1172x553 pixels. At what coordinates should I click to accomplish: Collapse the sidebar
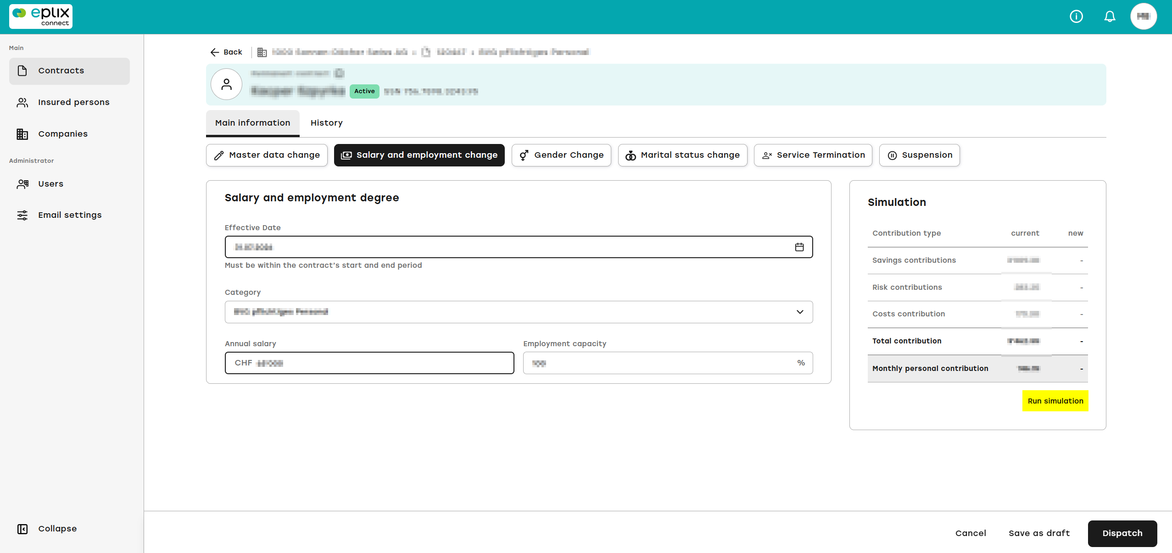(47, 529)
